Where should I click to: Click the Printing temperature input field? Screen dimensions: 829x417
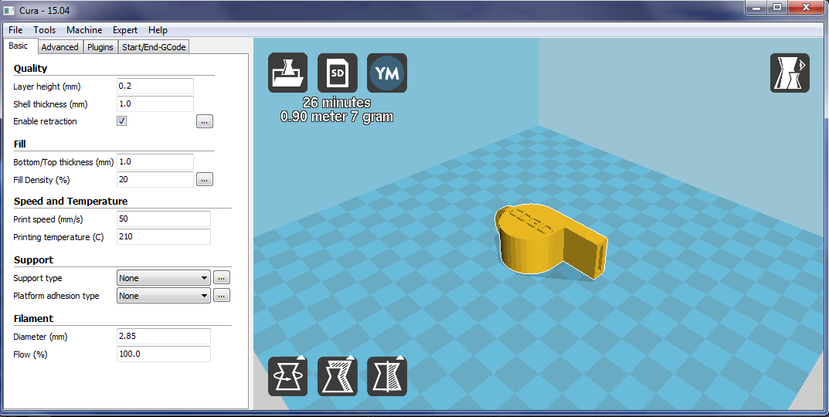163,237
